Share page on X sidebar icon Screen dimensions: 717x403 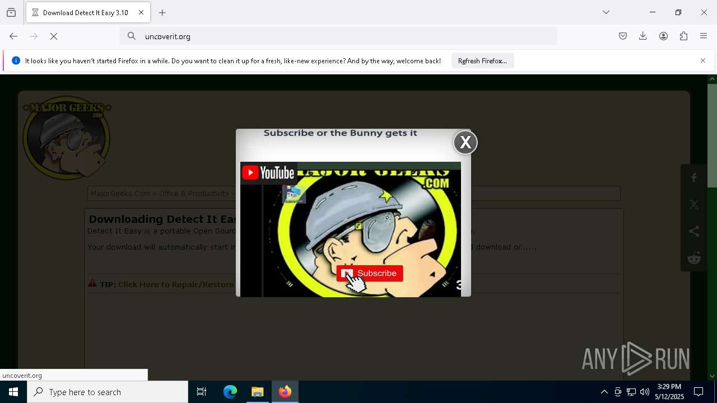coord(694,205)
